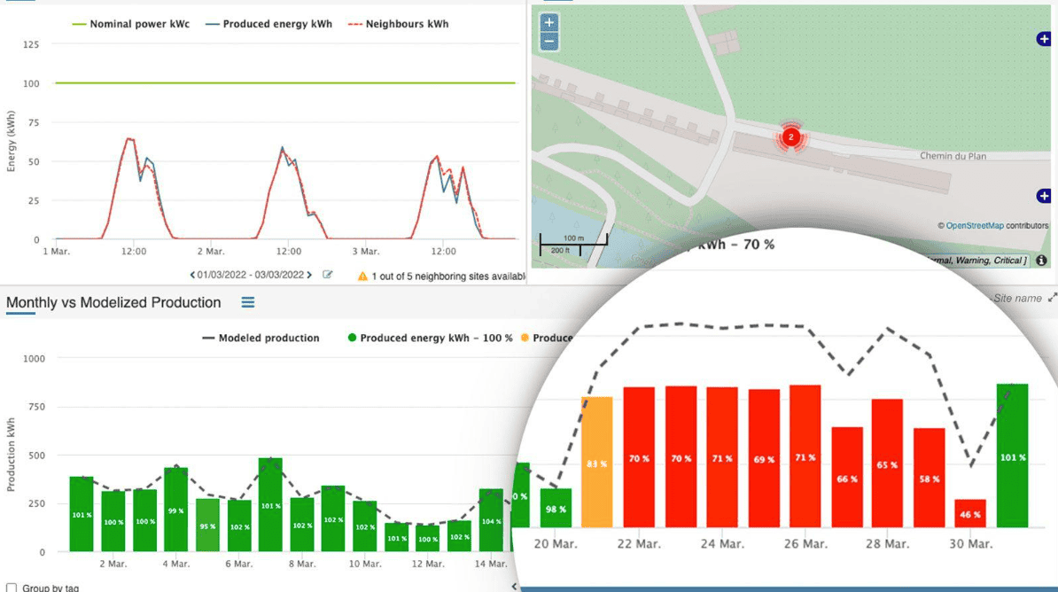This screenshot has width=1058, height=592.
Task: Go to previous date range with left chevron
Action: pos(193,276)
